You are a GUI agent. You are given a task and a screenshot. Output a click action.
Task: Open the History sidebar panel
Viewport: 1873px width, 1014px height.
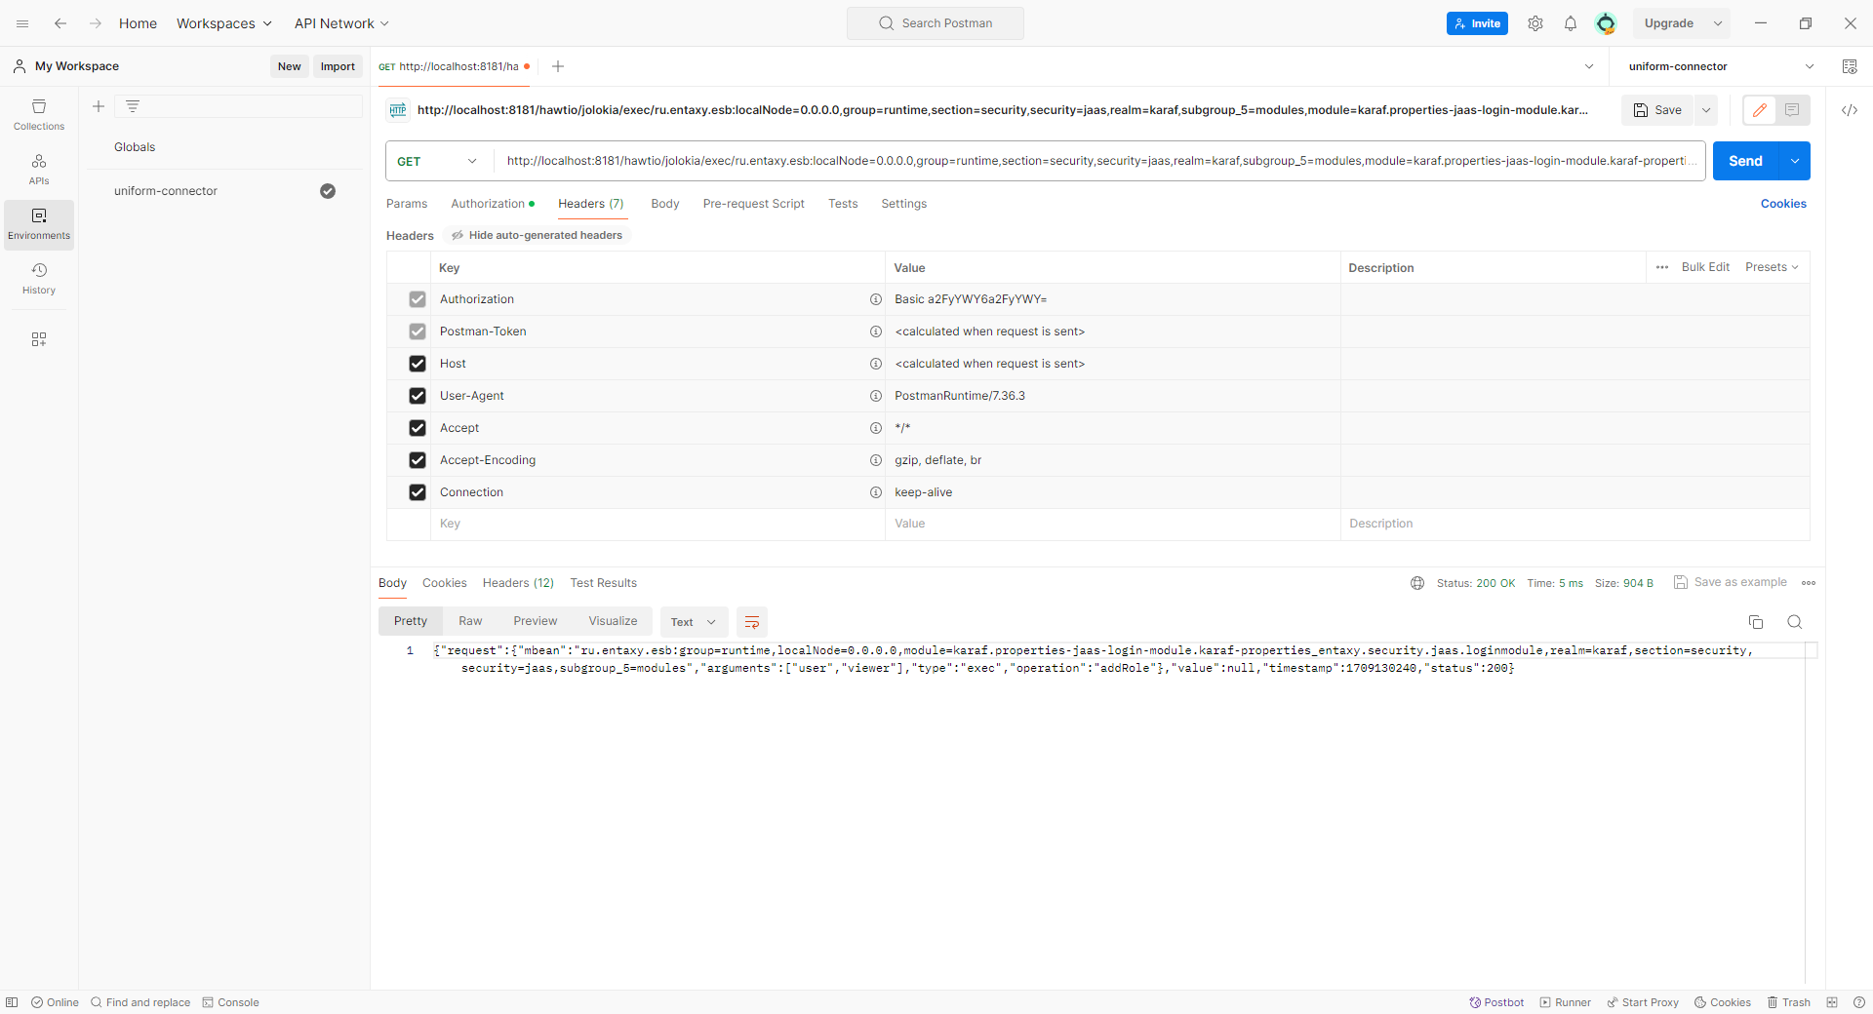pos(39,278)
